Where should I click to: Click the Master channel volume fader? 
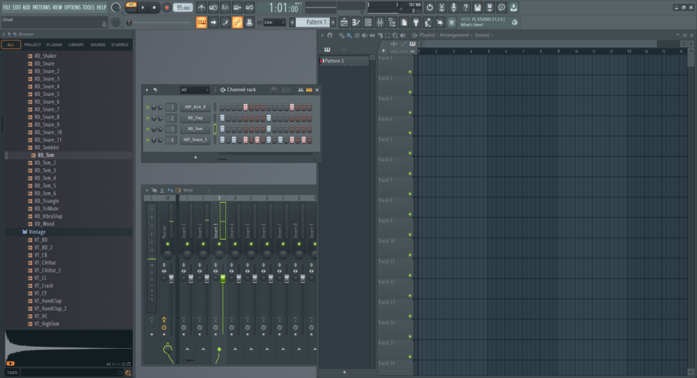pos(171,279)
